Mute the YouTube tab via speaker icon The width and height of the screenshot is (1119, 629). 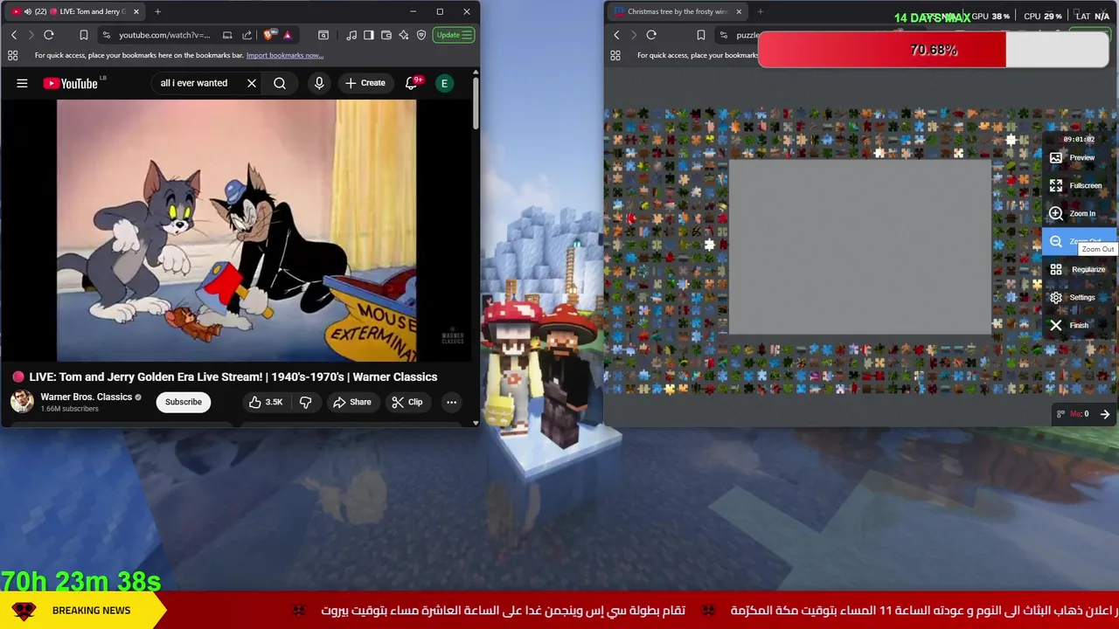point(27,11)
